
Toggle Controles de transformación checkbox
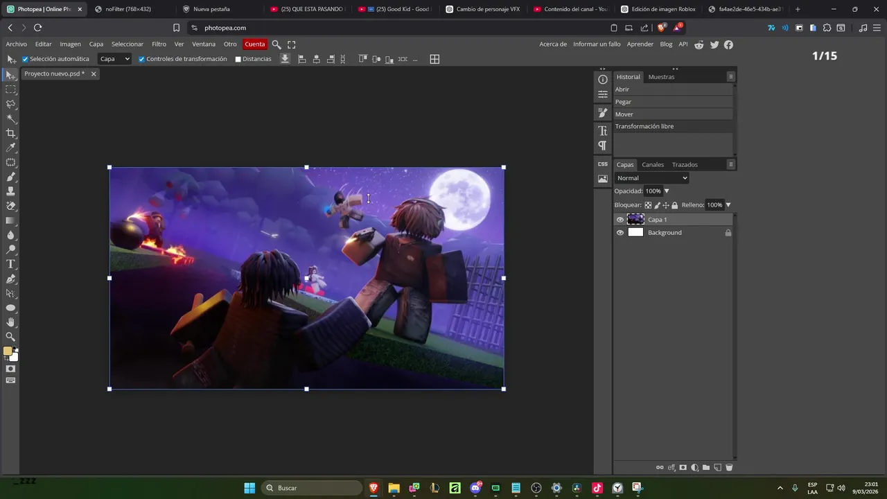141,59
